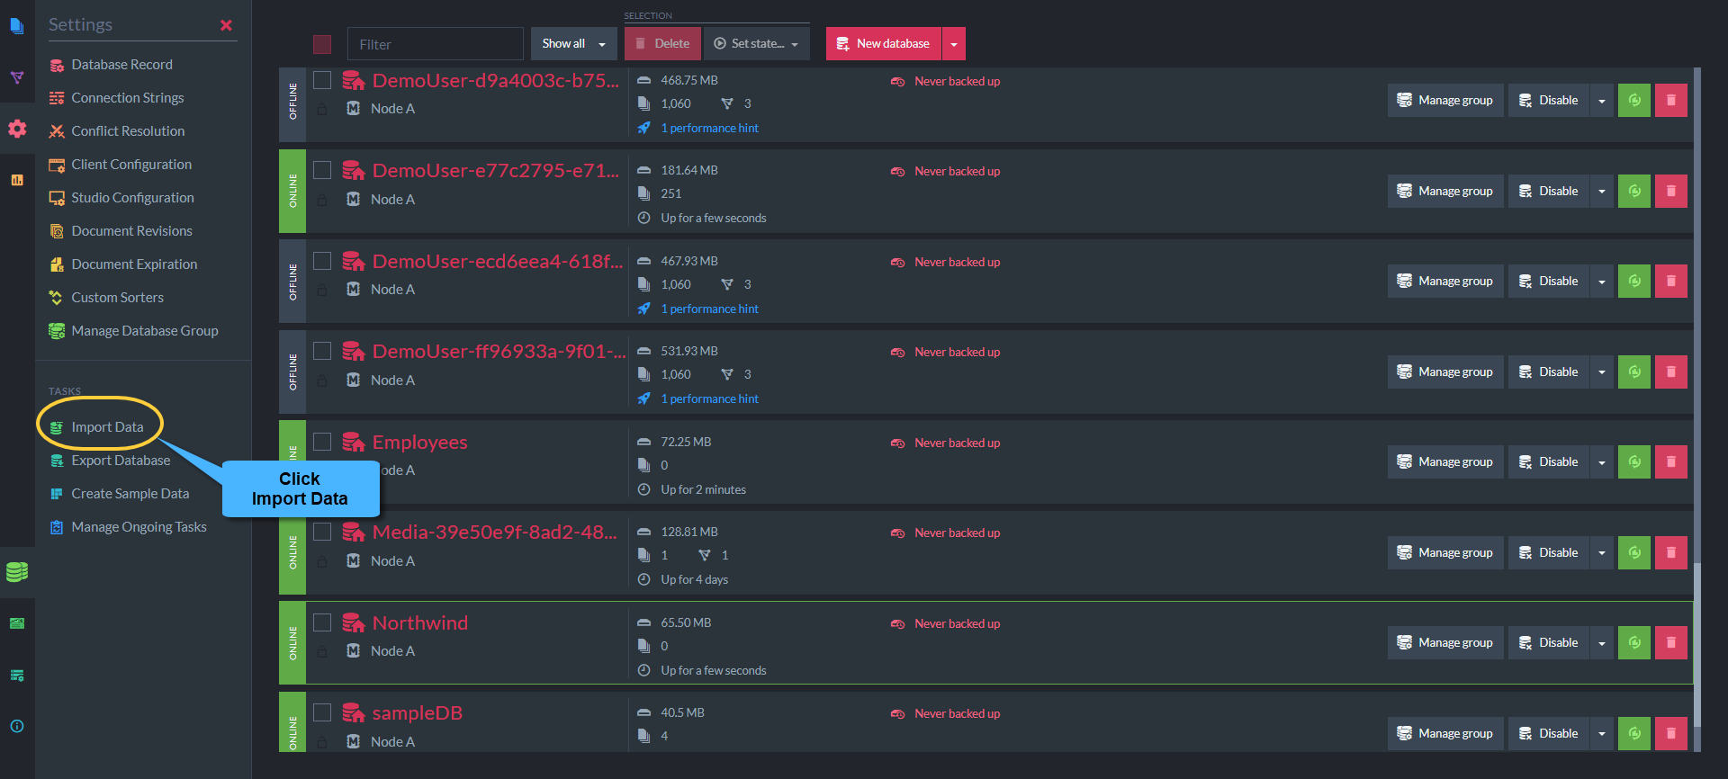
Task: Open the Documents icon in left rail
Action: (17, 25)
